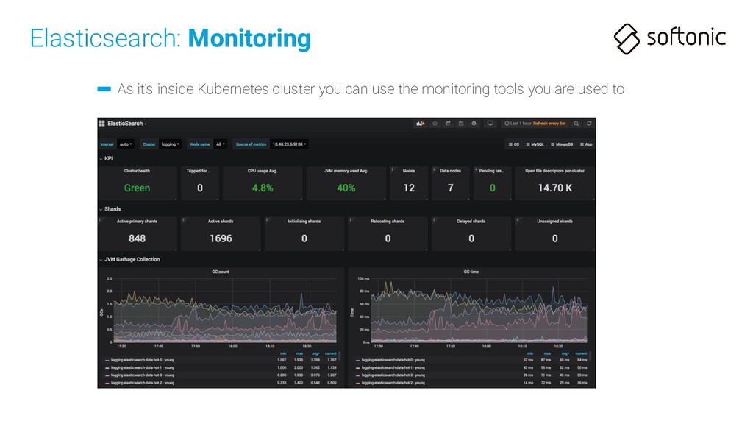Click the GC count graph title
Image resolution: width=753 pixels, height=424 pixels.
pyautogui.click(x=221, y=272)
